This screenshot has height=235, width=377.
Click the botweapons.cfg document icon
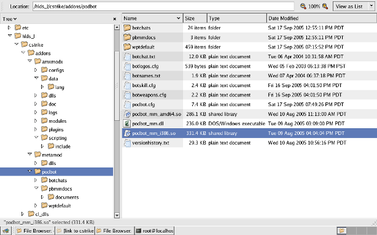point(127,95)
